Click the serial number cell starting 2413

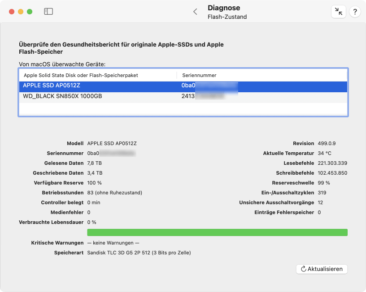pyautogui.click(x=203, y=96)
